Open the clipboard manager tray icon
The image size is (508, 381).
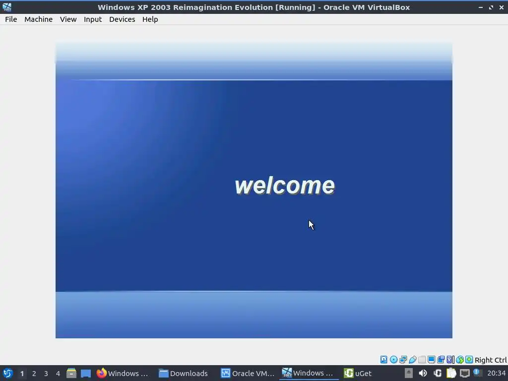[x=451, y=373]
